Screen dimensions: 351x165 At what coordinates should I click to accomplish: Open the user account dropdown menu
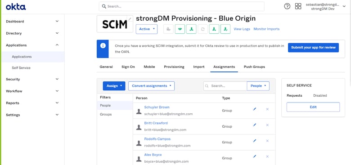(326, 6)
